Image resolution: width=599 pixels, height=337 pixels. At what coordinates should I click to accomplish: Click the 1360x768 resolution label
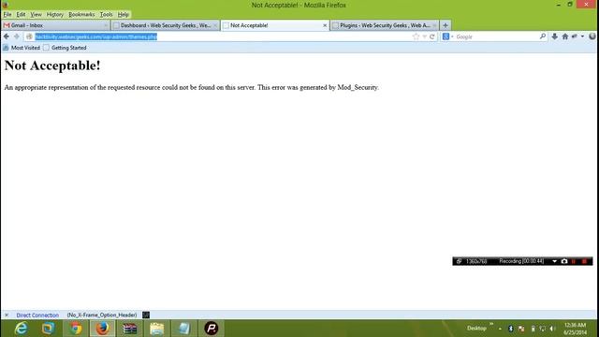pyautogui.click(x=476, y=261)
